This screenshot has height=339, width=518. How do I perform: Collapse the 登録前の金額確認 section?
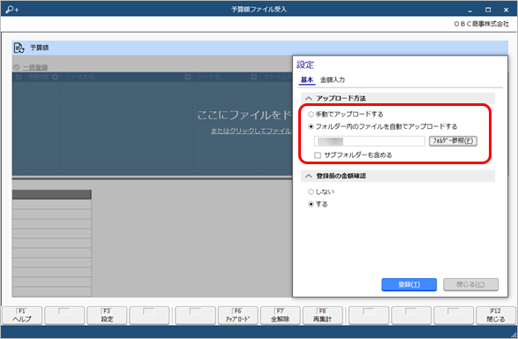tap(309, 176)
